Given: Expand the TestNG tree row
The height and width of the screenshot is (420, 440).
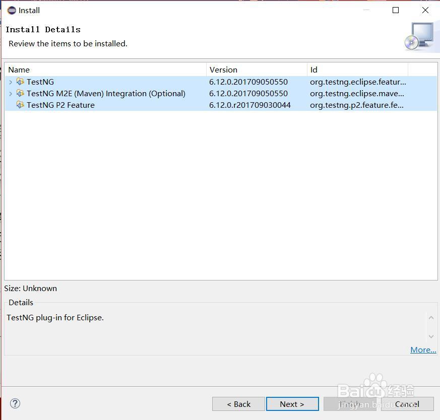Looking at the screenshot, I should coord(11,82).
